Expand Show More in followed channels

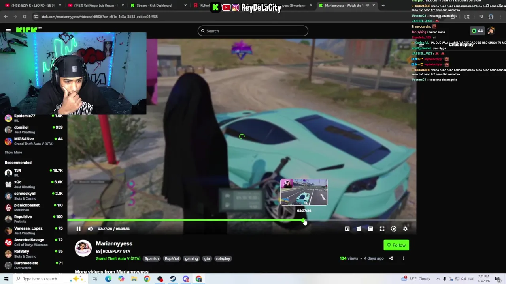[x=13, y=152]
